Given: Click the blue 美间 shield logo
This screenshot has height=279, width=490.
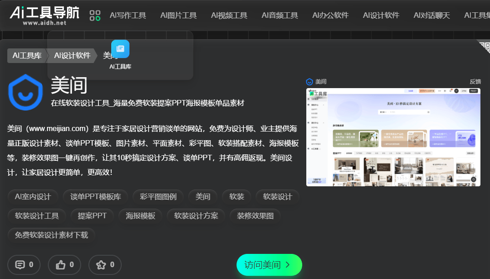Looking at the screenshot, I should click(x=25, y=92).
